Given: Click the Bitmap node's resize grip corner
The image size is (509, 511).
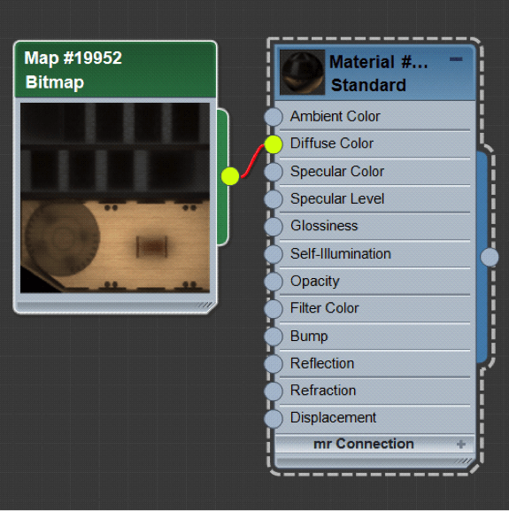Looking at the screenshot, I should (205, 306).
